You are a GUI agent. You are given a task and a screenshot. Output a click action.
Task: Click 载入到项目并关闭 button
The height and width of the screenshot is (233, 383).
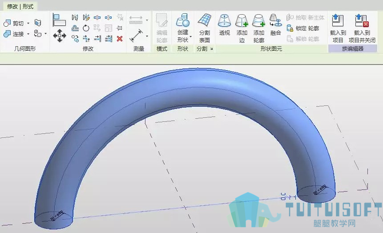(362, 28)
